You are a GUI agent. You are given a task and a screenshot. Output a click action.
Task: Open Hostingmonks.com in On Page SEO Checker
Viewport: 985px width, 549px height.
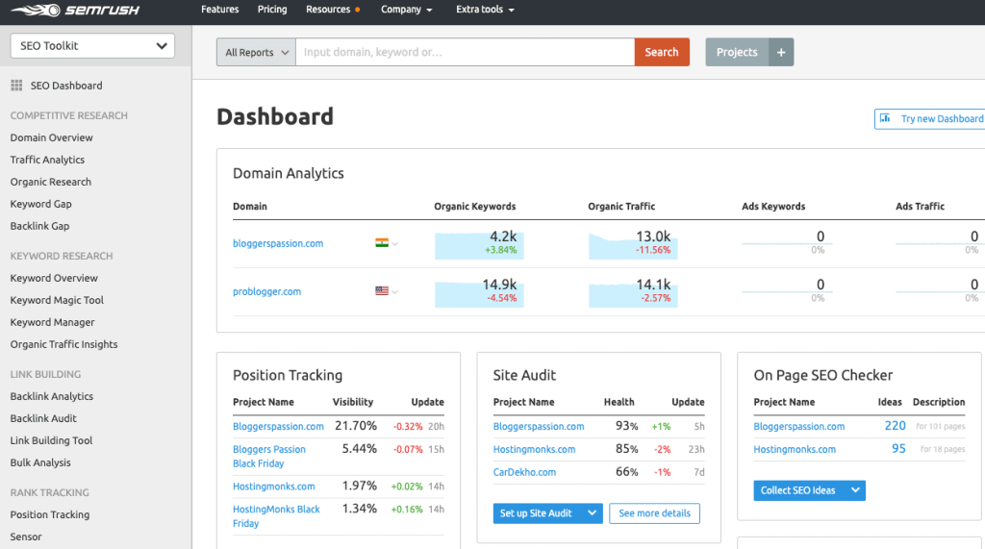coord(795,449)
